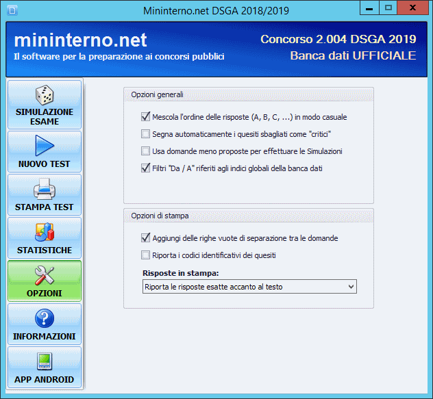Click the question mark Informazioni icon
433x399 pixels.
click(x=45, y=318)
